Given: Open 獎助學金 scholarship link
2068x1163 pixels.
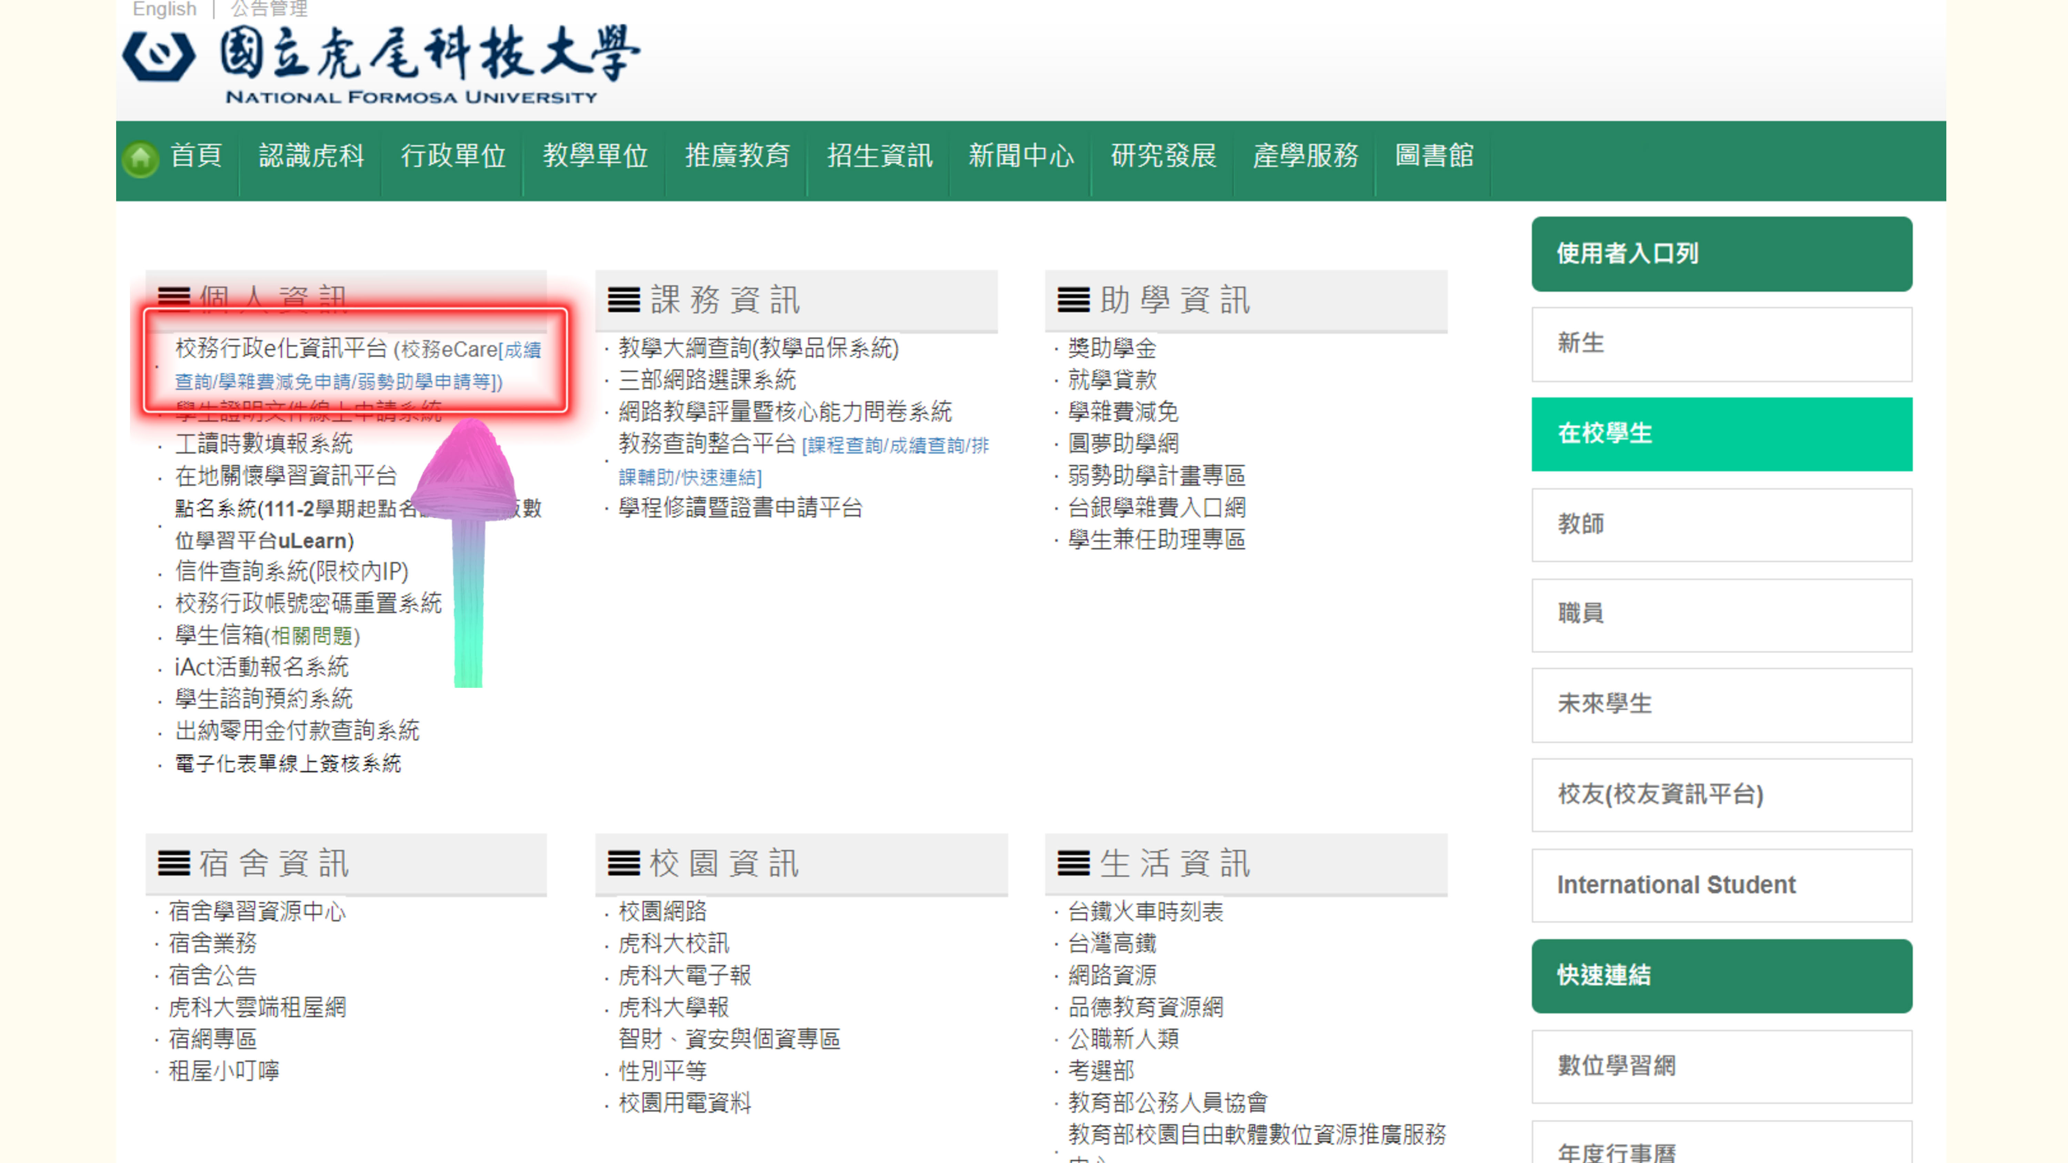Looking at the screenshot, I should coord(1112,348).
